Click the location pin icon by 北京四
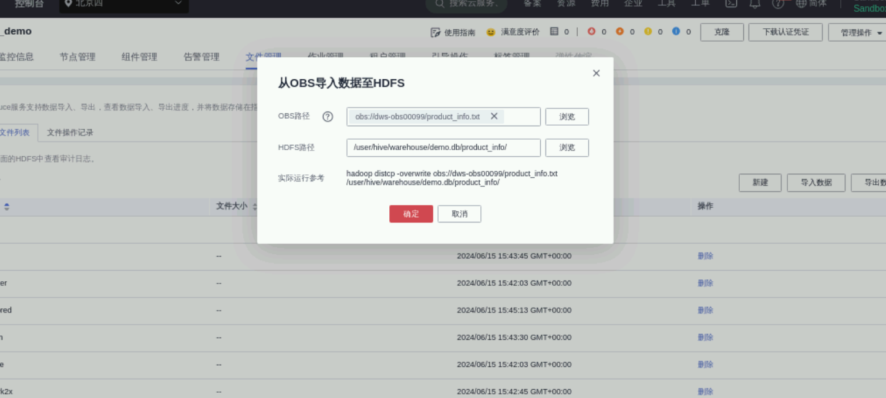This screenshot has width=886, height=398. [x=68, y=4]
